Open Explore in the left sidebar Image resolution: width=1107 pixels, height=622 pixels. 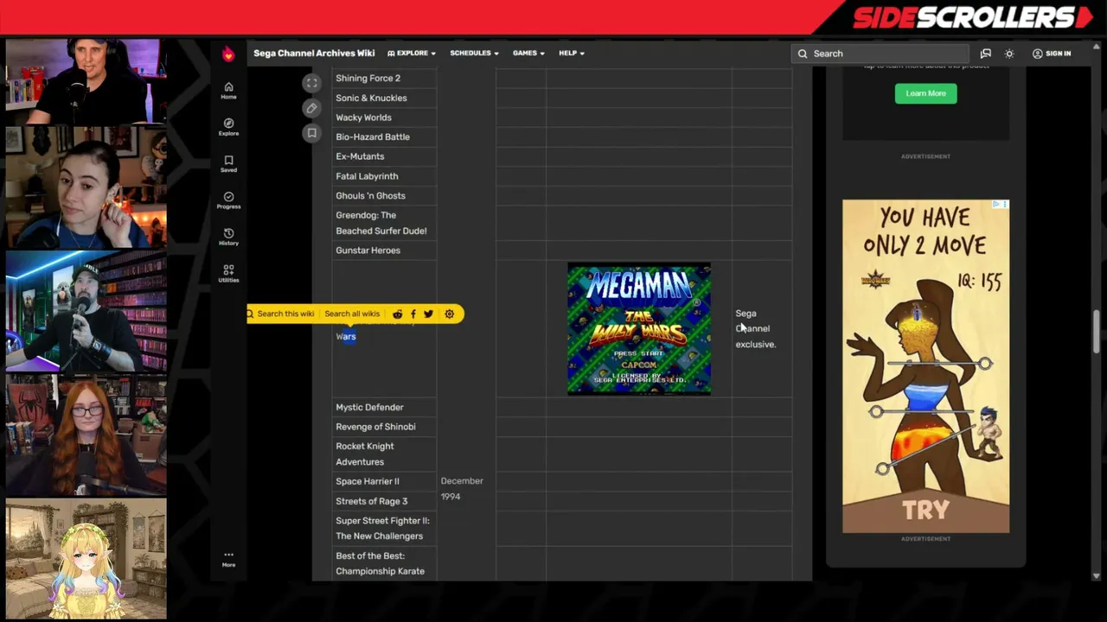[228, 127]
